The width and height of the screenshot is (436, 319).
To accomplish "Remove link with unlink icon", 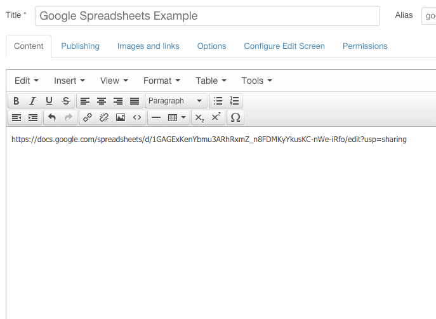I will pyautogui.click(x=104, y=117).
